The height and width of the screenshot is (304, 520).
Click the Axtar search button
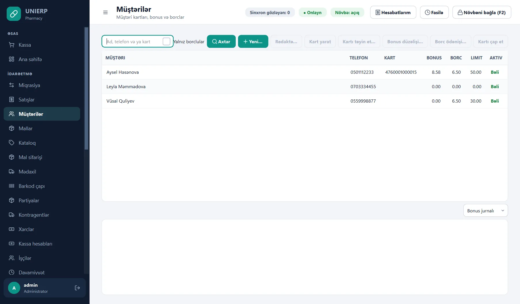pyautogui.click(x=221, y=41)
